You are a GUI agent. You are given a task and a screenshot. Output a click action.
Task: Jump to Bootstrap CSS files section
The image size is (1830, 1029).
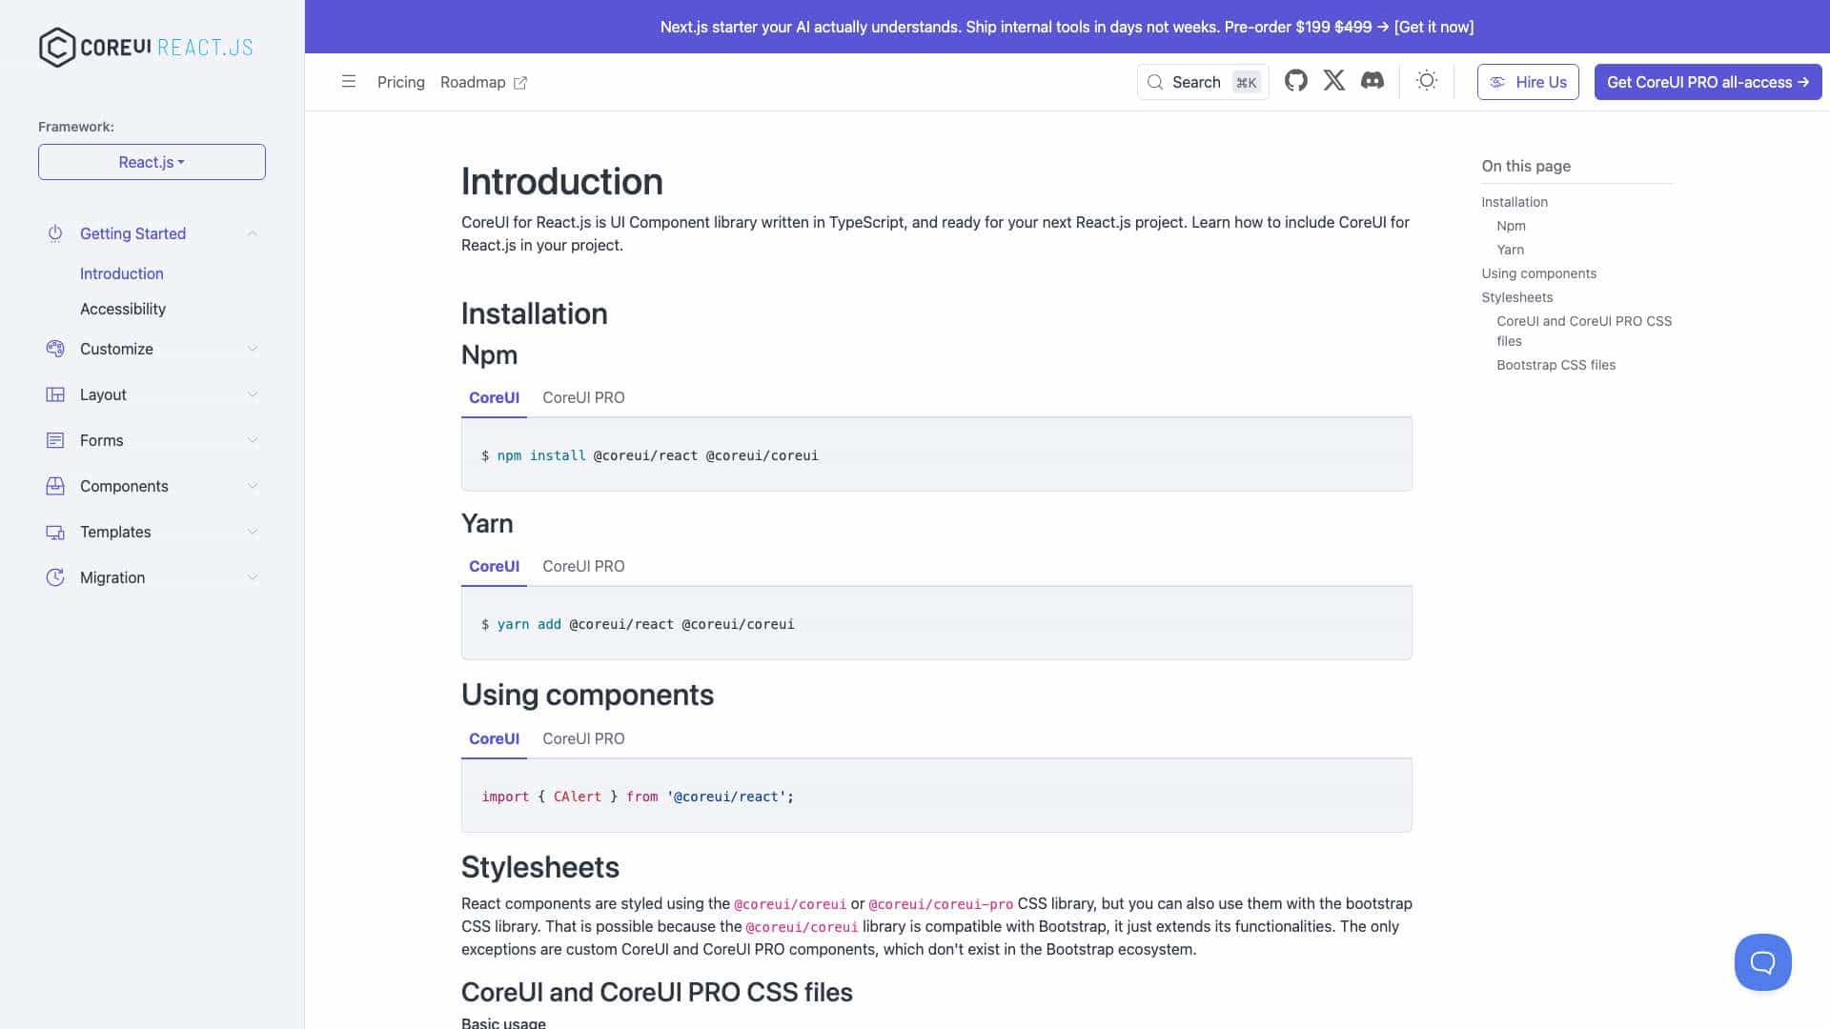(x=1555, y=365)
